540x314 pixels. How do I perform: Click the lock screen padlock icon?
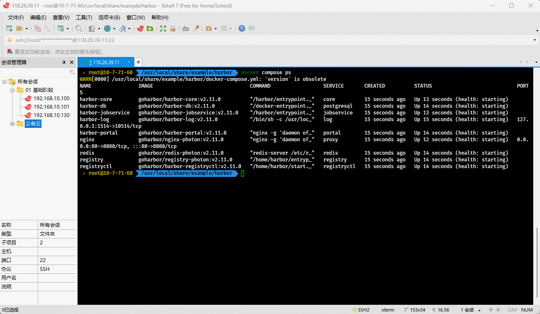pyautogui.click(x=172, y=29)
